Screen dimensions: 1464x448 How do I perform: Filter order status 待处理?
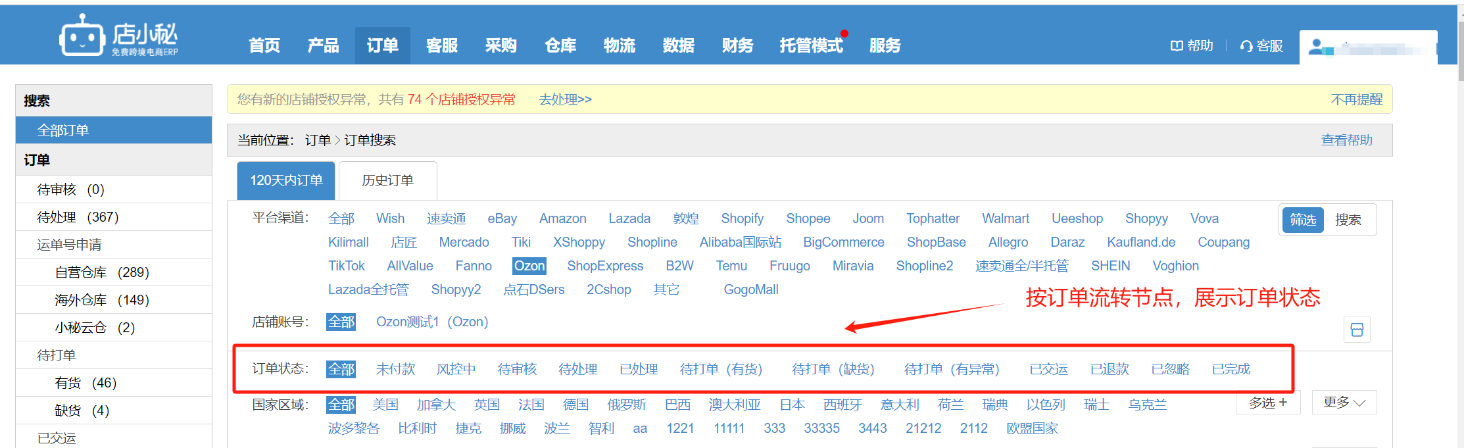578,369
